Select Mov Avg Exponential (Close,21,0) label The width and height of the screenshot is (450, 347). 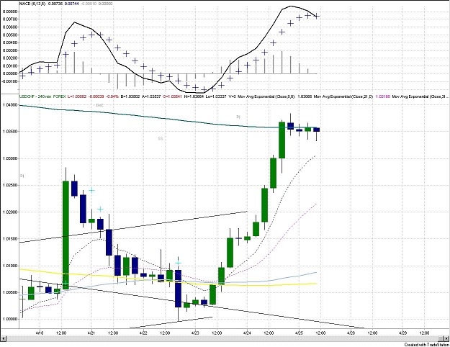(343, 96)
